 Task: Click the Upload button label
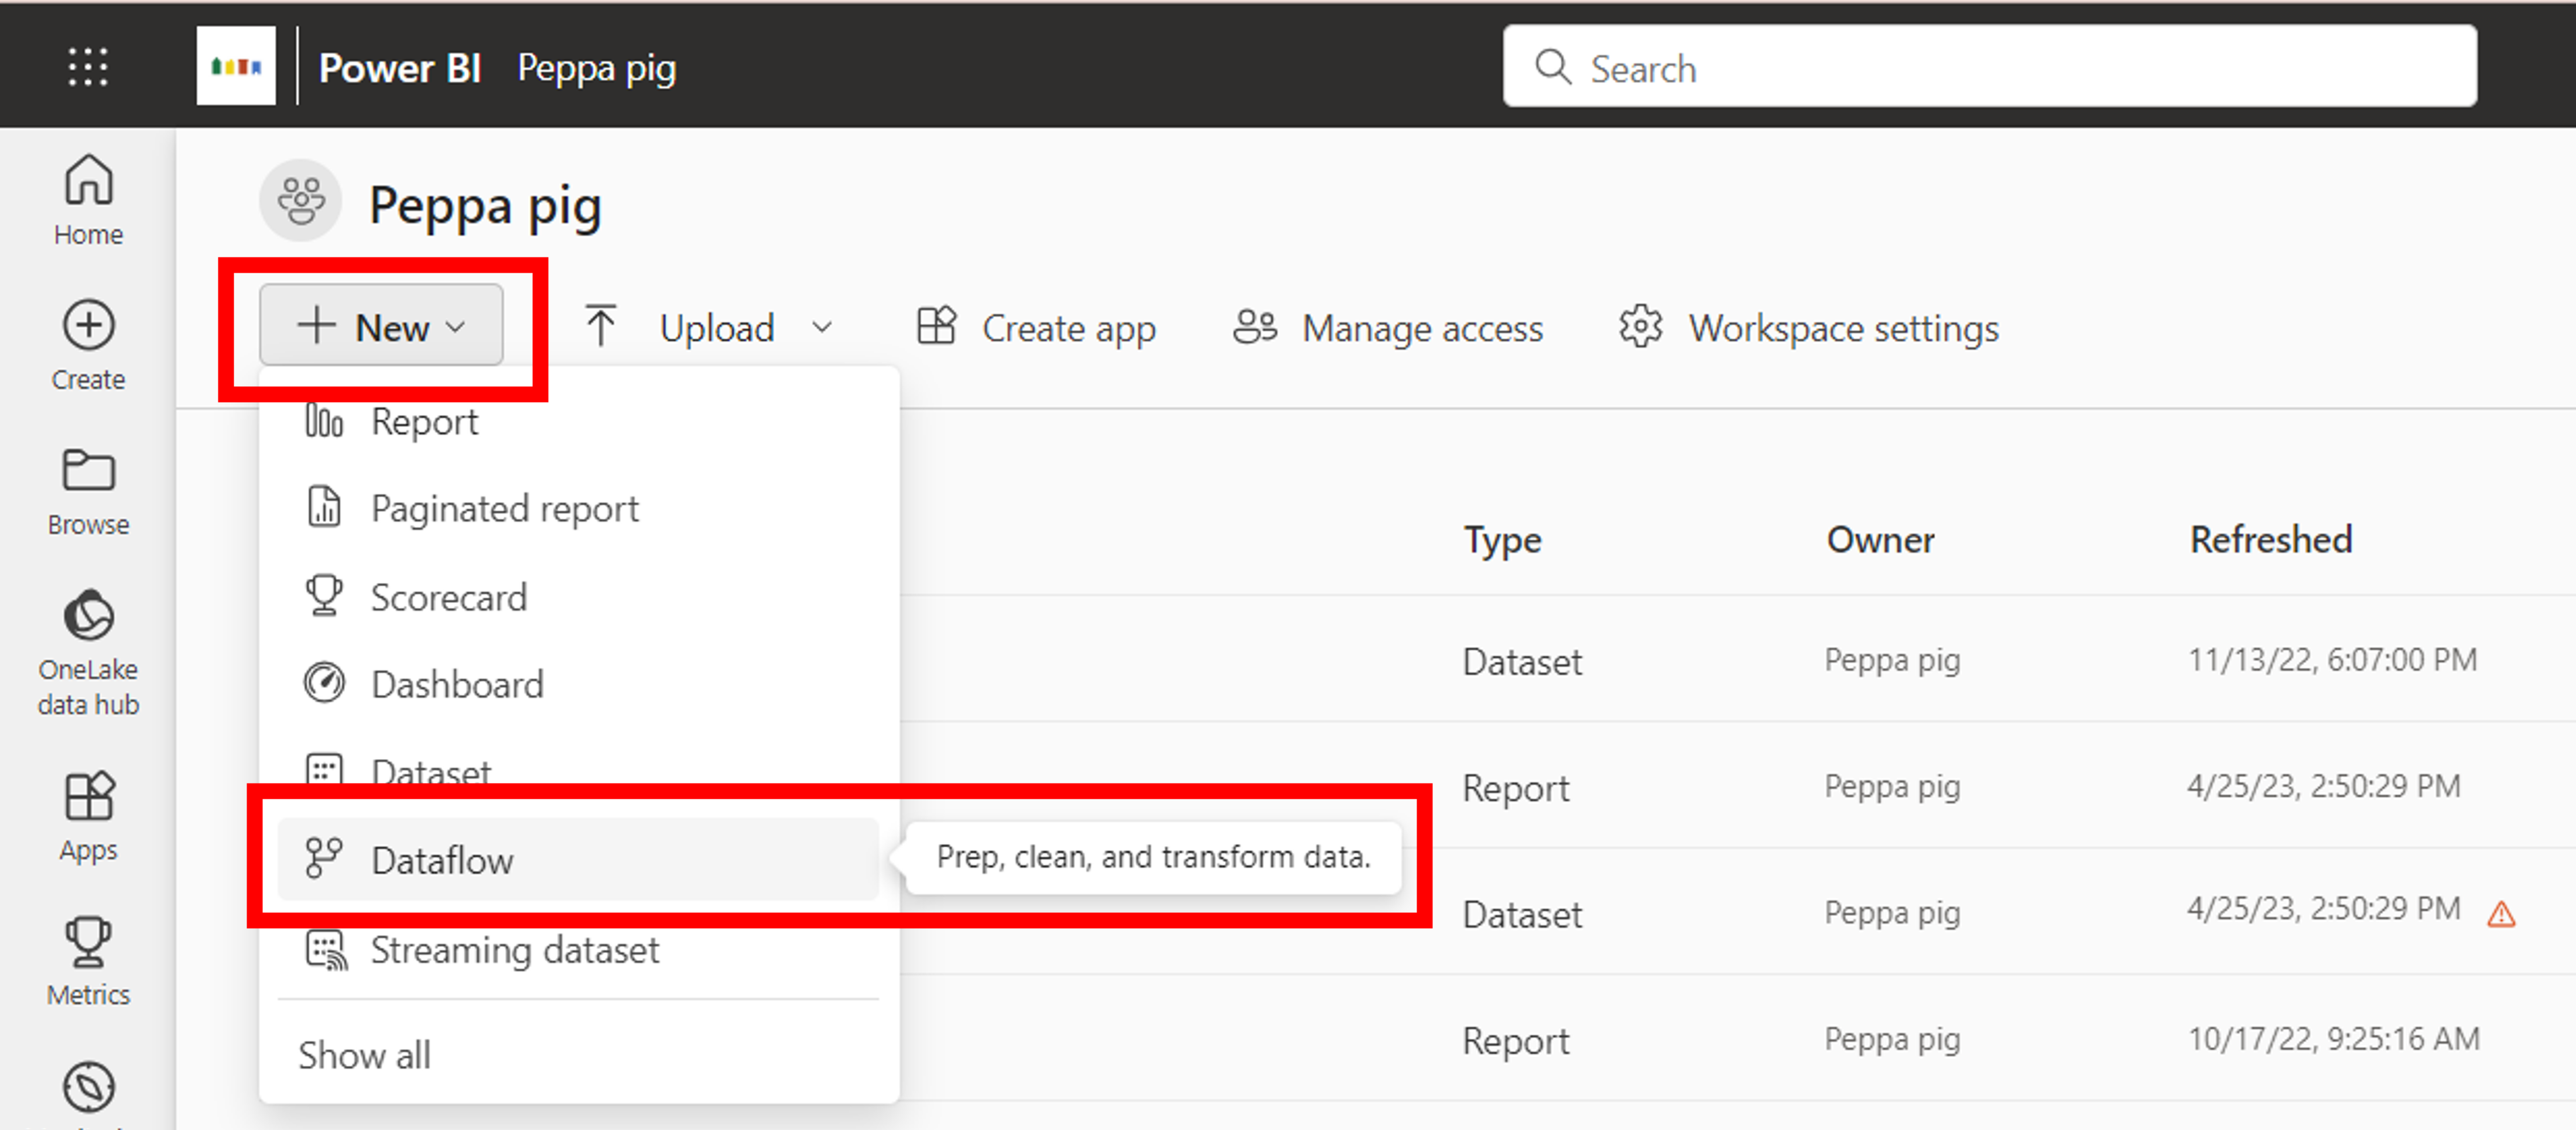(x=717, y=328)
